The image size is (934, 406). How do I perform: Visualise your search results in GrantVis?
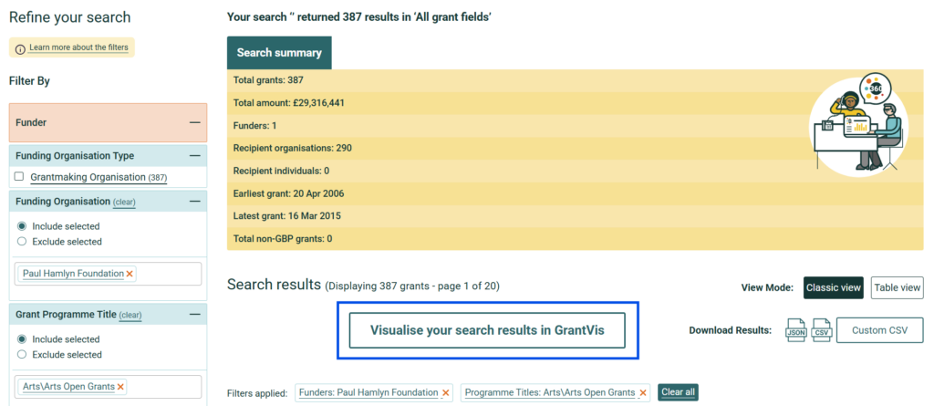click(x=487, y=330)
